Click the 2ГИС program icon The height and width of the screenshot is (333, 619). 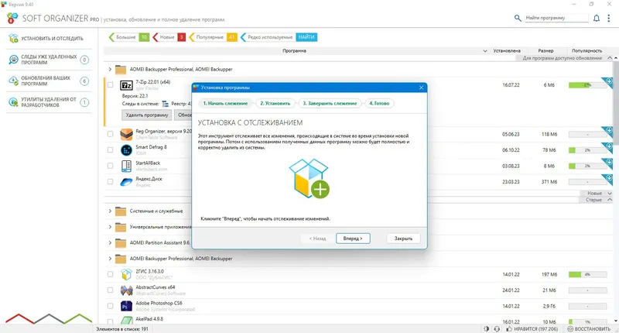[126, 274]
